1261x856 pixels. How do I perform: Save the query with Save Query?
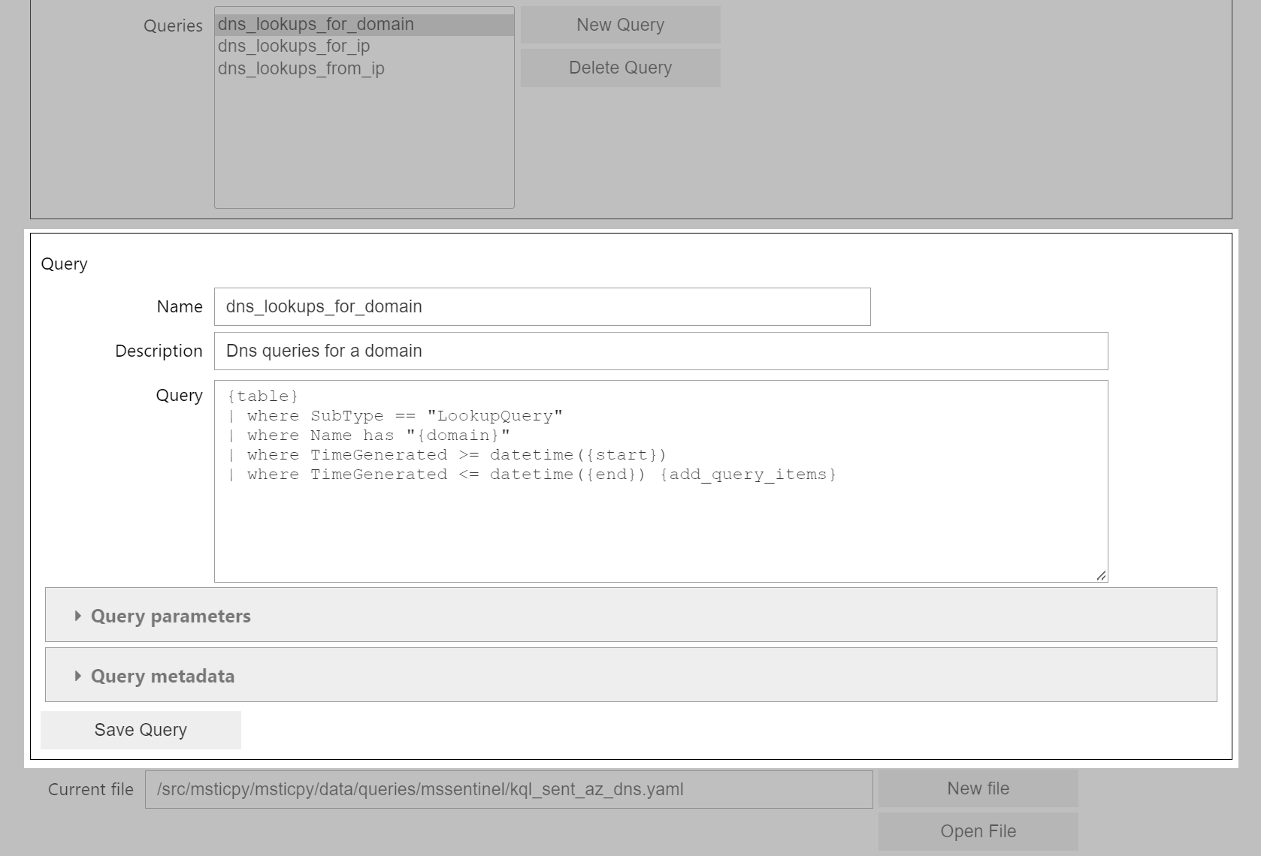click(x=141, y=730)
